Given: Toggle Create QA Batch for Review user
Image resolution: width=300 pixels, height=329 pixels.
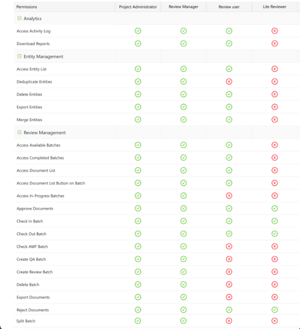Looking at the screenshot, I should point(229,259).
